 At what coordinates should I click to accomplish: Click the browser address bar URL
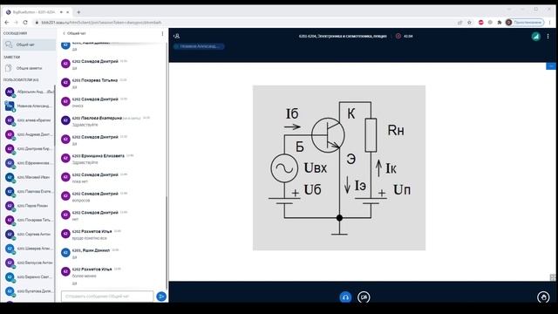click(101, 23)
